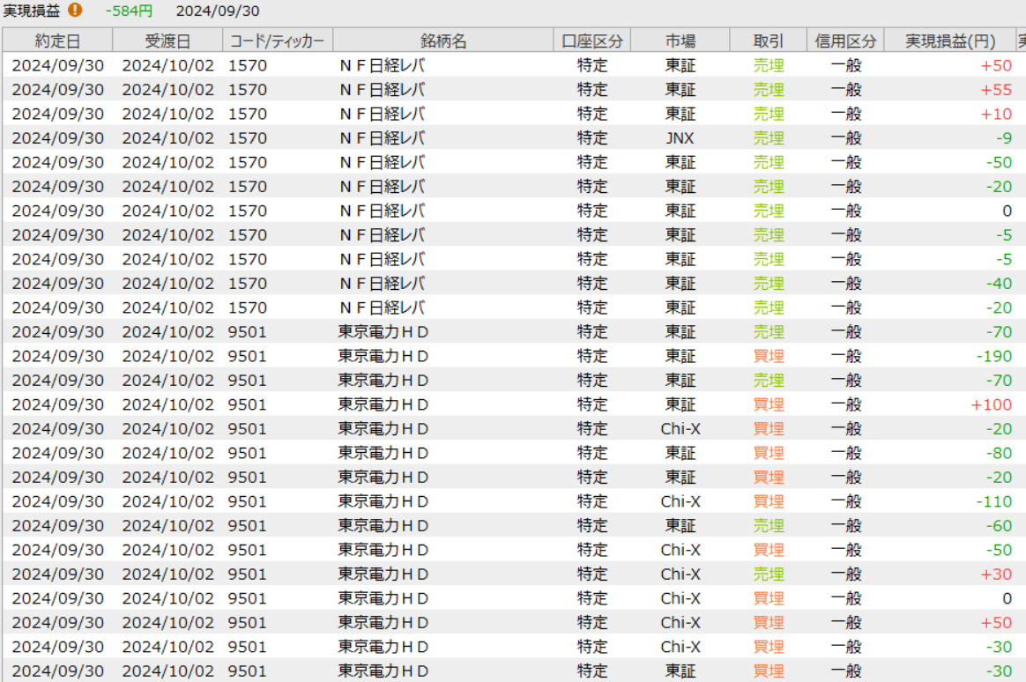This screenshot has height=682, width=1026.
Task: Sort by the 取引 column header
Action: coord(768,41)
